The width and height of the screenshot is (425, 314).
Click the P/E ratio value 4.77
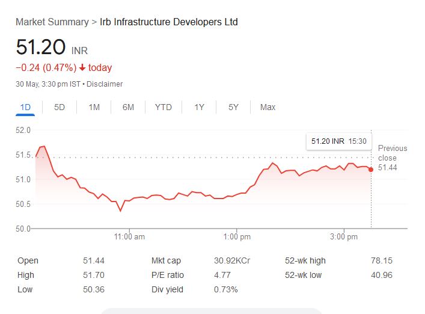click(x=222, y=276)
